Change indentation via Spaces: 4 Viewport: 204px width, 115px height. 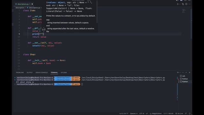pos(134,113)
